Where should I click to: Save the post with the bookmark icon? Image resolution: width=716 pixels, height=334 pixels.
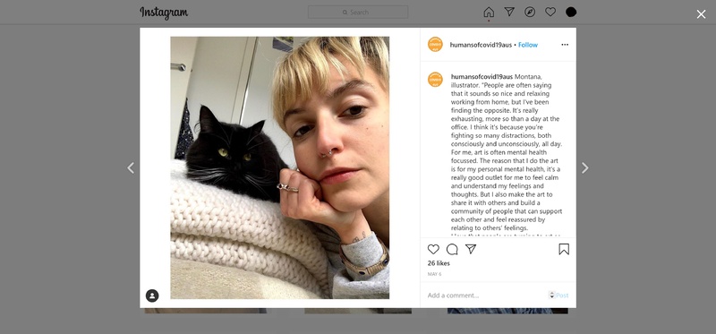point(564,249)
